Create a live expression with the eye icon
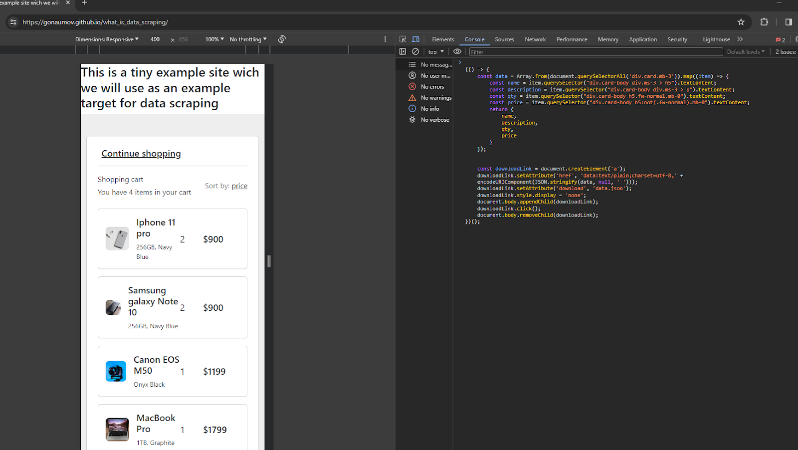798x450 pixels. pyautogui.click(x=457, y=51)
